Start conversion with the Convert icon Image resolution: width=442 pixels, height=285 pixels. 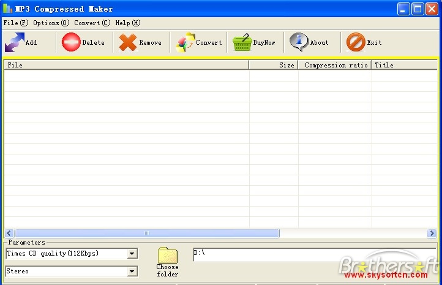185,42
